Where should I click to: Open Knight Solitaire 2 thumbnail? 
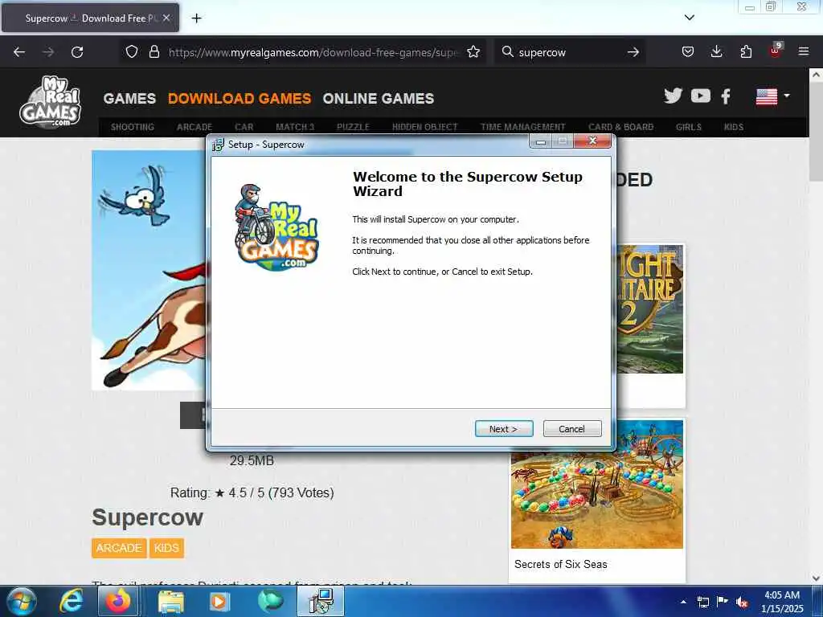[649, 309]
